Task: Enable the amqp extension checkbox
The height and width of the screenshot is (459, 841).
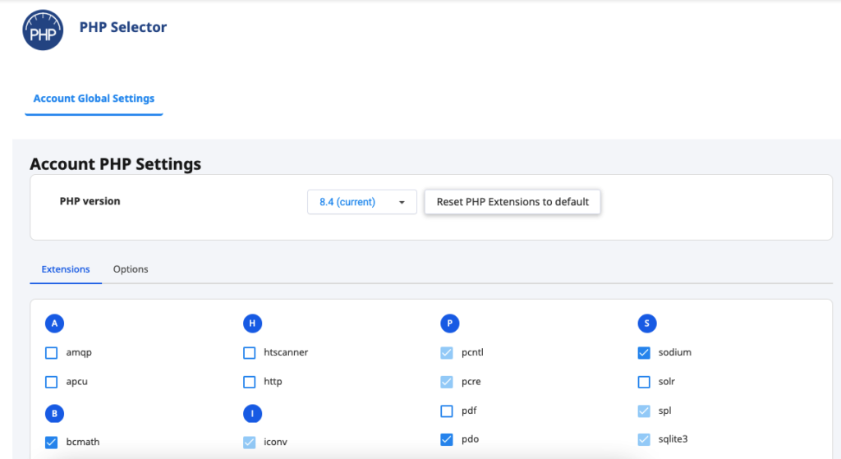Action: (52, 353)
